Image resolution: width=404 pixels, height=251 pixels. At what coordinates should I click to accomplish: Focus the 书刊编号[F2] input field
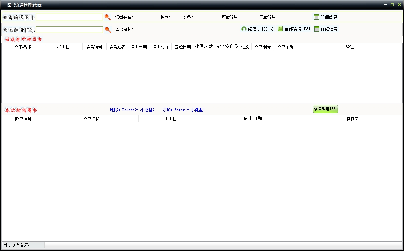pos(69,30)
